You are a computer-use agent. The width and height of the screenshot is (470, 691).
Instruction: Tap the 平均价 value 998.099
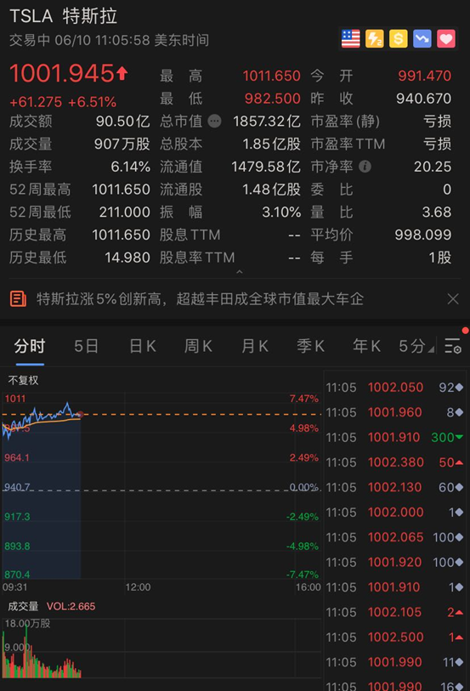point(423,235)
